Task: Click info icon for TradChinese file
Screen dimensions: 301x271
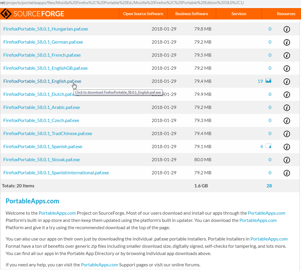Action: [287, 134]
